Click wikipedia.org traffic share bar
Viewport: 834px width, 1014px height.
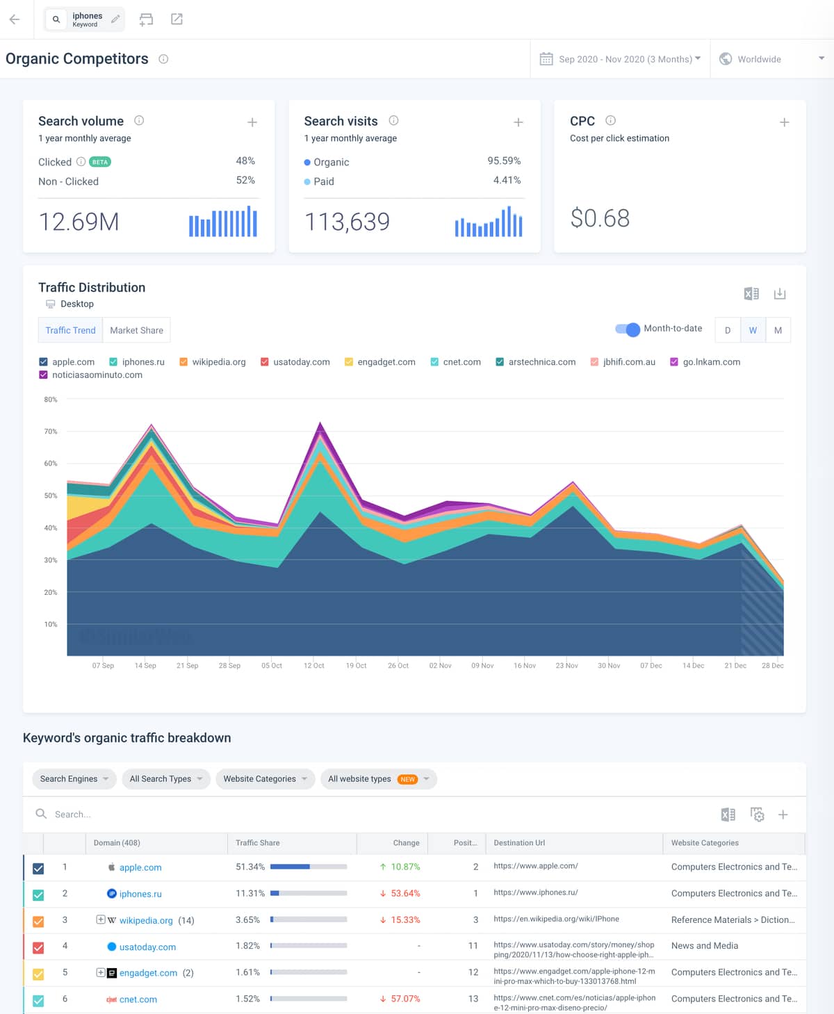(x=309, y=919)
